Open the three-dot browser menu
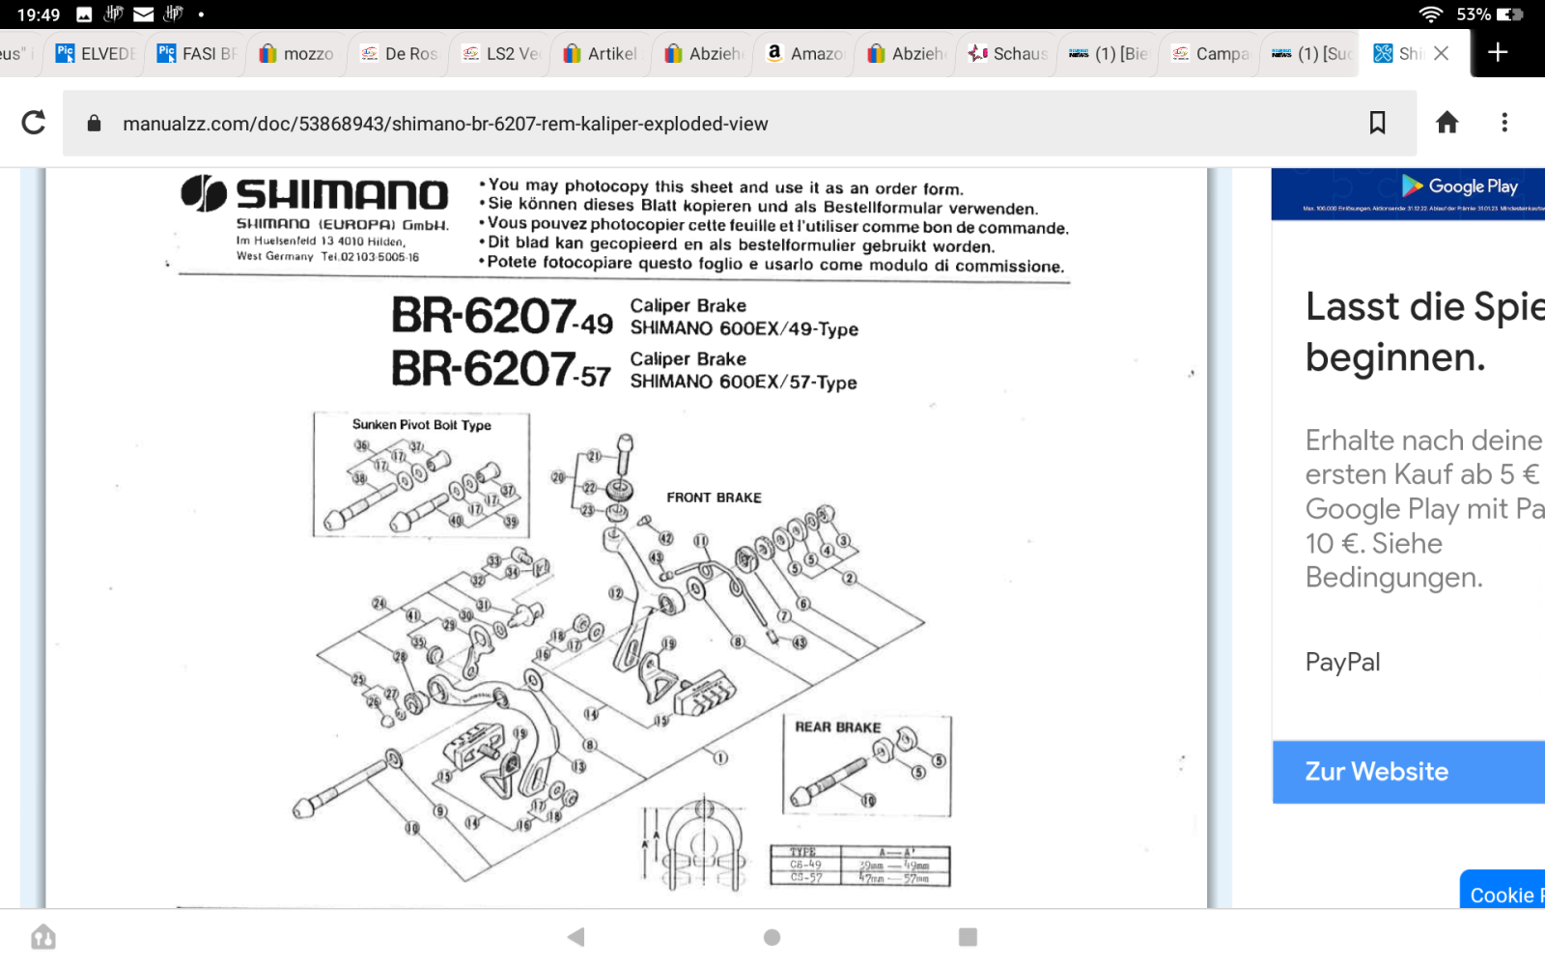Screen dimensions: 1545x966 pyautogui.click(x=1503, y=123)
